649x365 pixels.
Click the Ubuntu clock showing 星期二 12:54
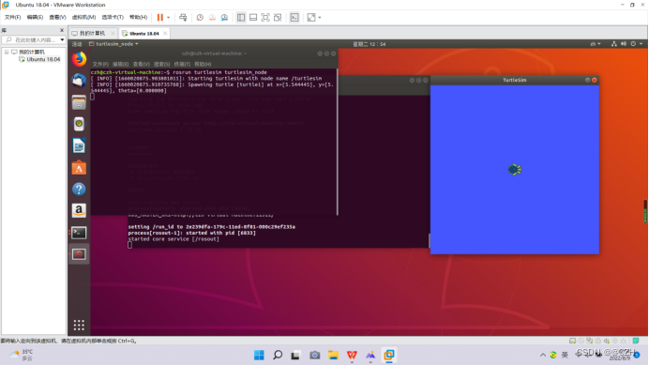[370, 44]
